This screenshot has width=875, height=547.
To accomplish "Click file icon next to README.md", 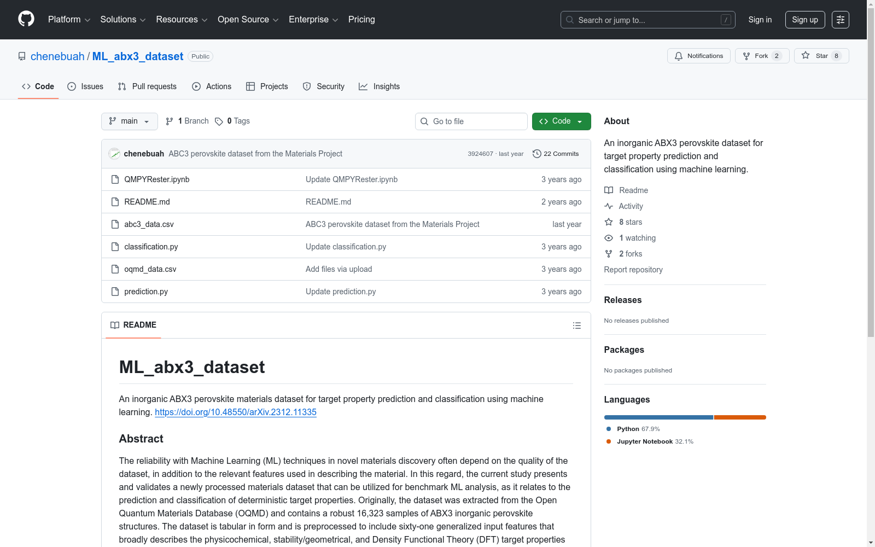I will pyautogui.click(x=115, y=202).
